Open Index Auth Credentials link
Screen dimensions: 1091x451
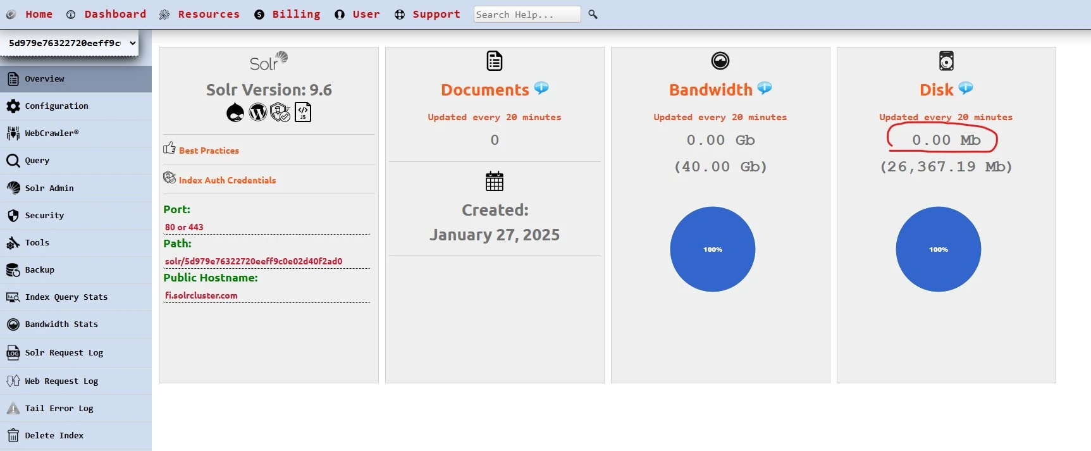click(227, 180)
